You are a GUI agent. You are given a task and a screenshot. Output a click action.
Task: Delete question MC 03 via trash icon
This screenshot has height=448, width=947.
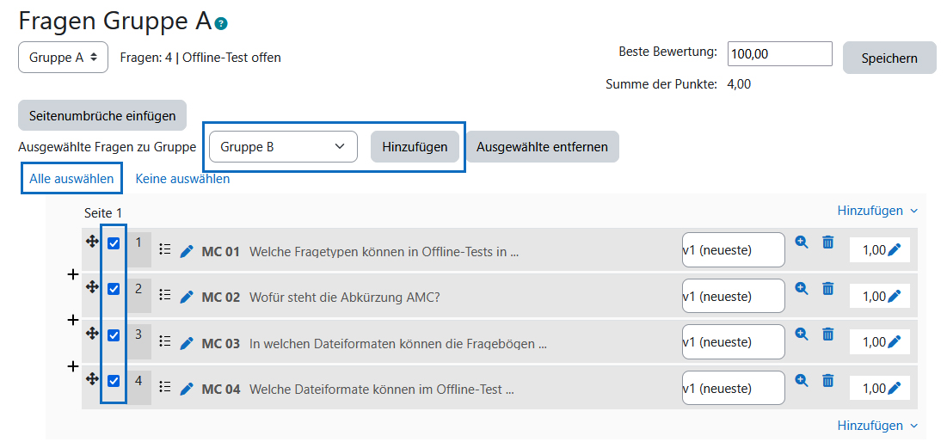click(x=828, y=334)
